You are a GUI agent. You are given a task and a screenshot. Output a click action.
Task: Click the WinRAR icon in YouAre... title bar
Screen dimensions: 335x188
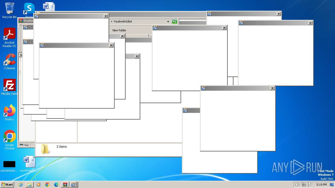point(21,21)
